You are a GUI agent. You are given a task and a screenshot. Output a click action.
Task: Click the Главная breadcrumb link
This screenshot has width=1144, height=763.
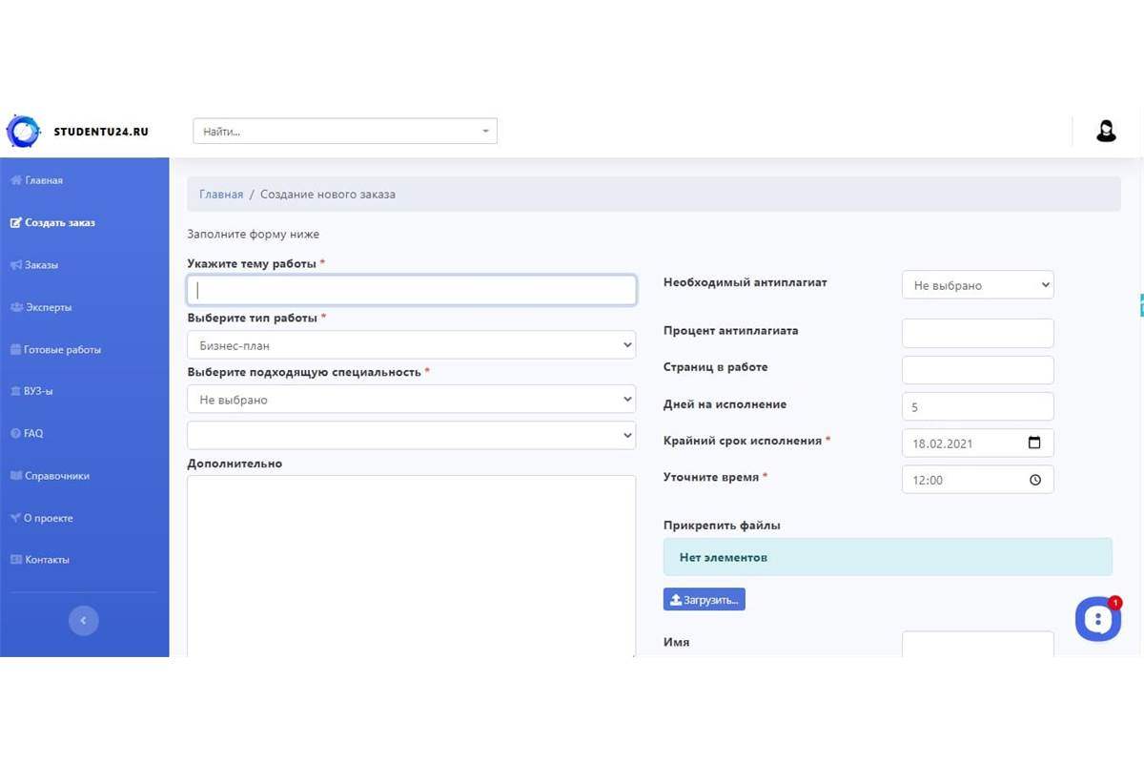[220, 194]
